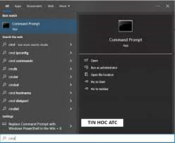Viewport: 175px width, 143px height.
Task: Click the Open file location folder icon
Action: [86, 74]
